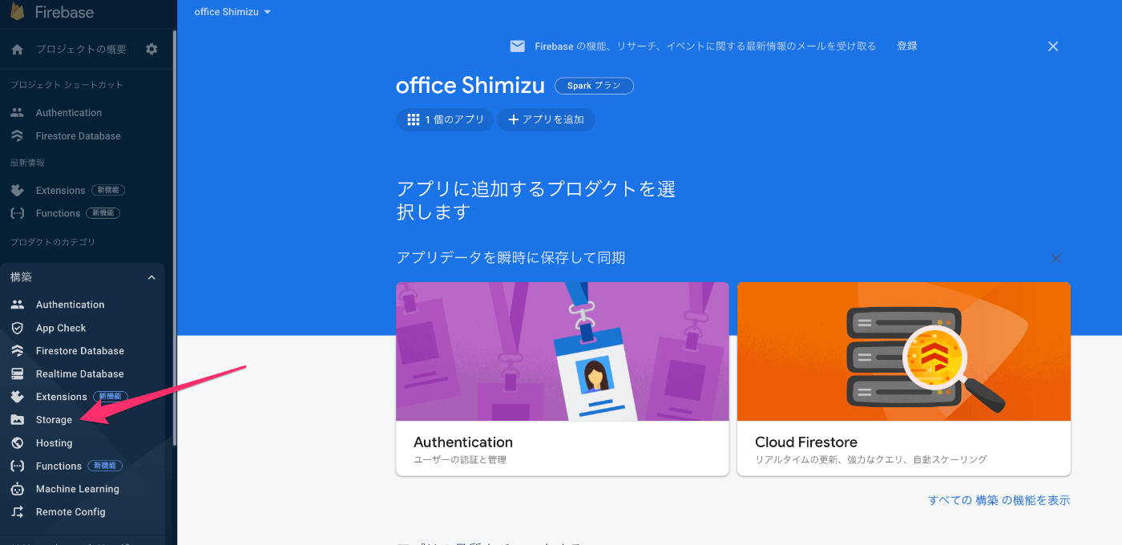Screen dimensions: 1122x545
Task: Open project overview home icon
Action: point(18,50)
